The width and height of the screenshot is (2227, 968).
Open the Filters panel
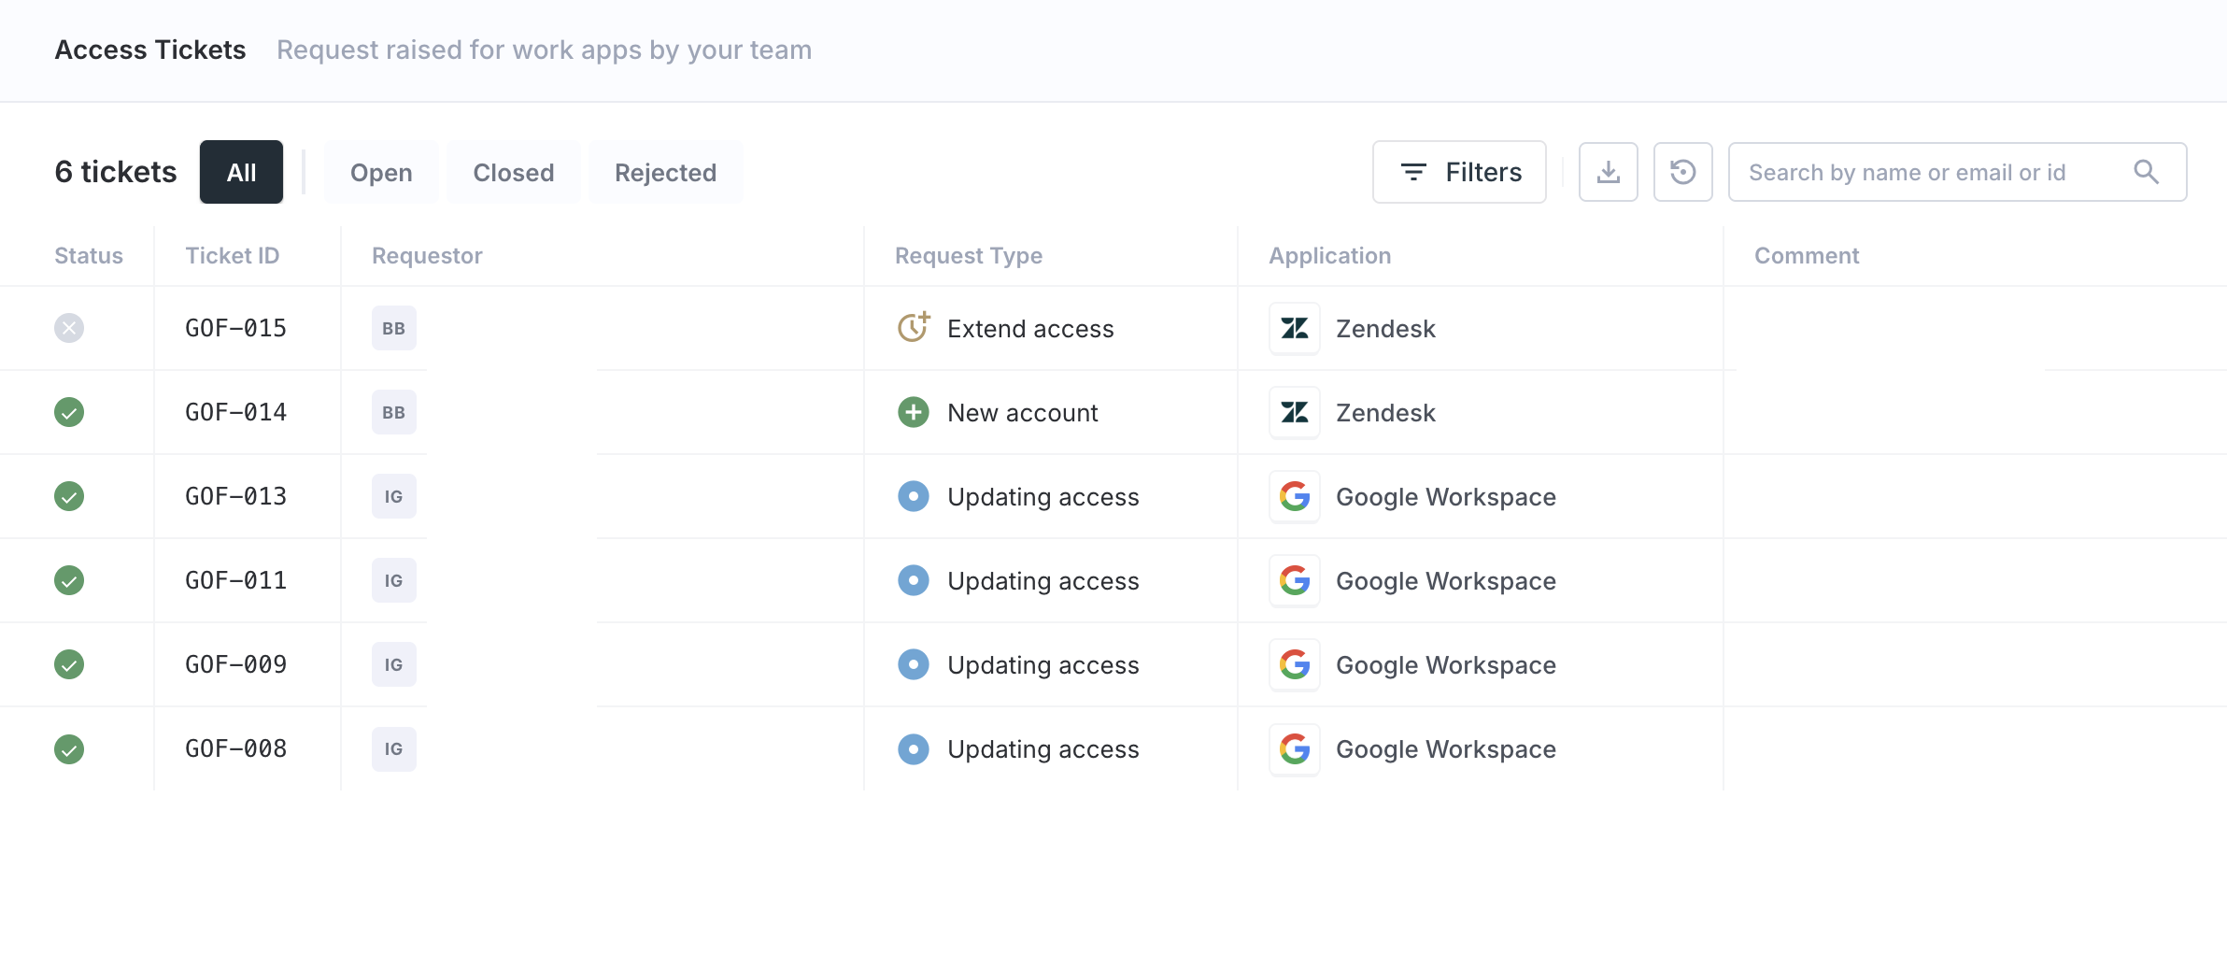coord(1458,172)
